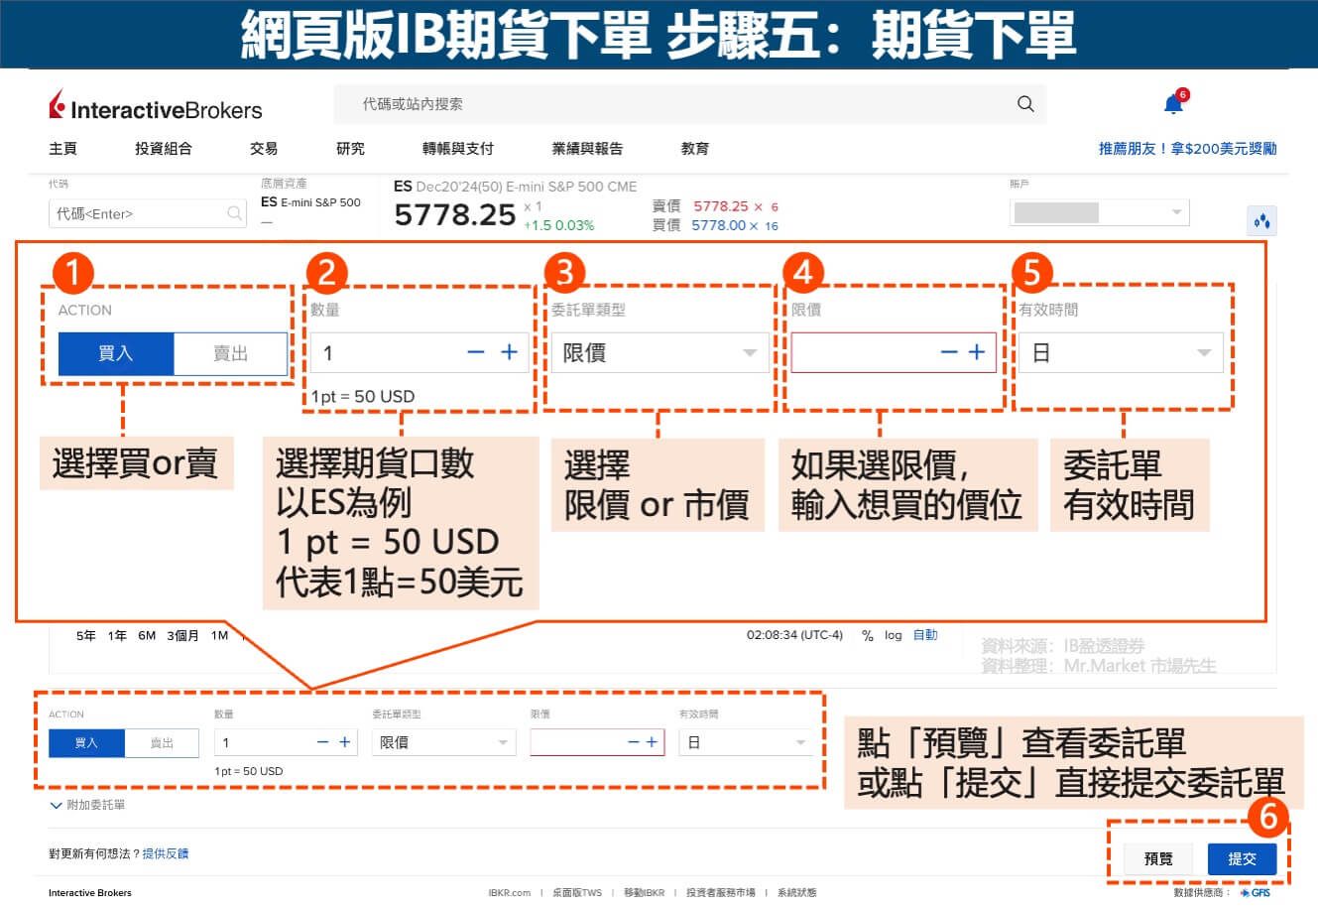Image resolution: width=1318 pixels, height=909 pixels.
Task: Select the 5年 chart range
Action: point(86,636)
